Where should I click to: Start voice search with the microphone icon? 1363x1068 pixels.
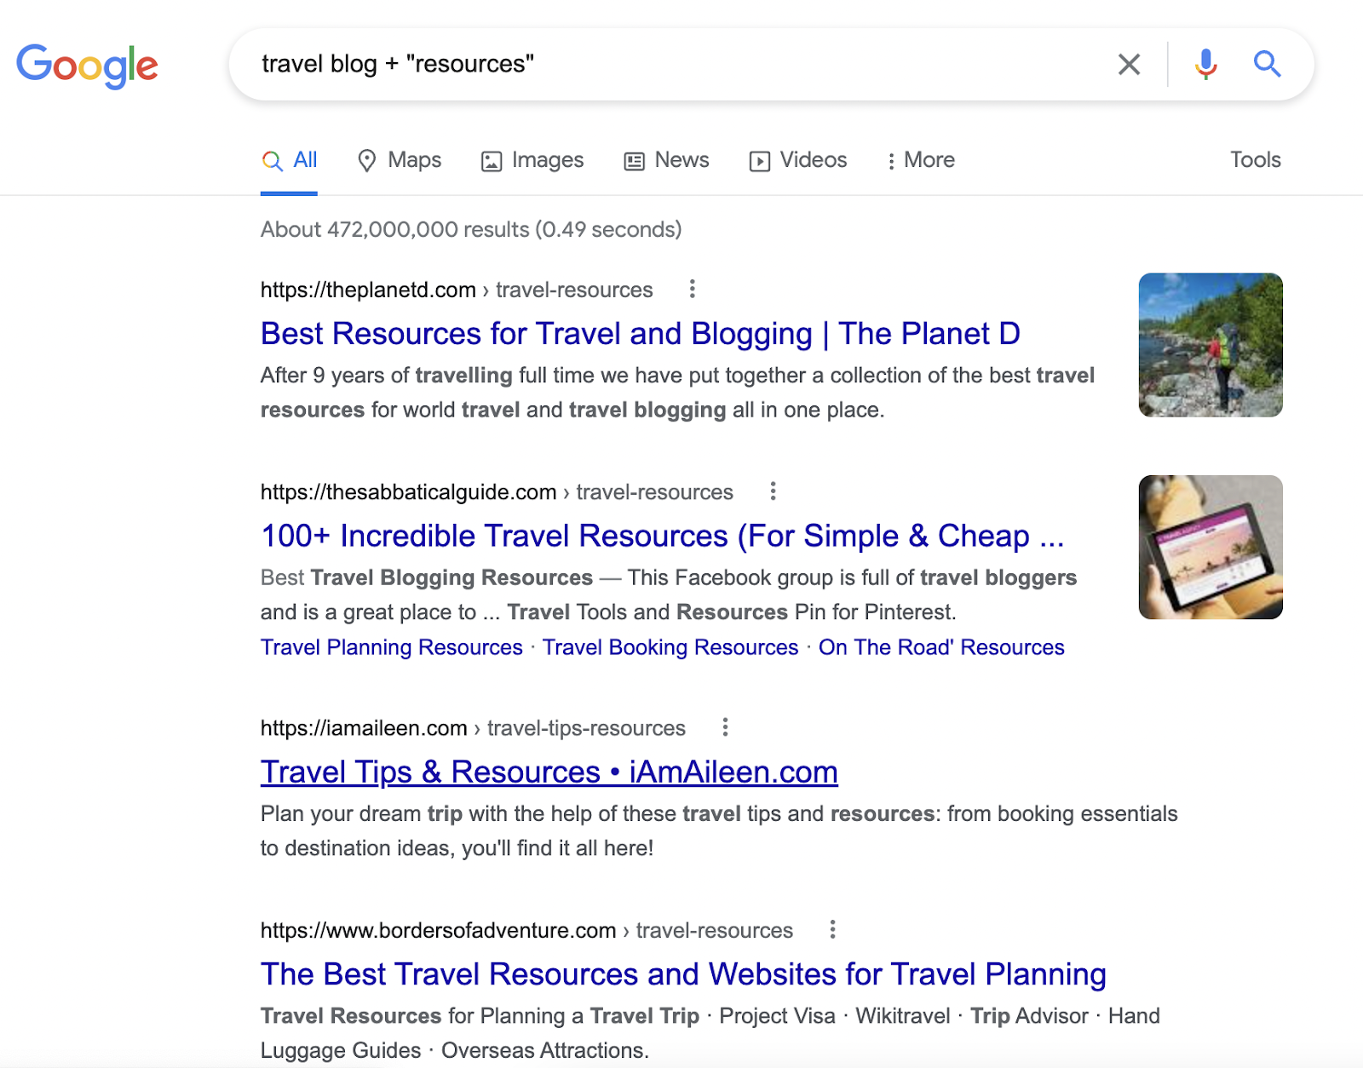pos(1205,64)
